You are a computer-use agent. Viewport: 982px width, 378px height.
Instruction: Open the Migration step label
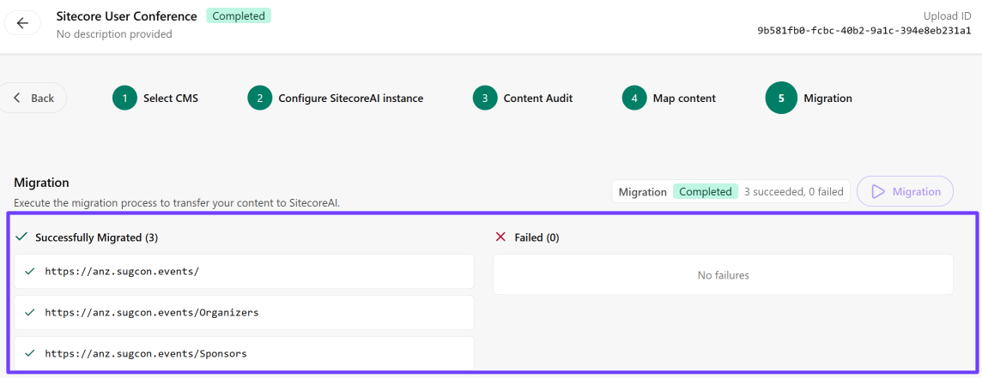point(828,99)
